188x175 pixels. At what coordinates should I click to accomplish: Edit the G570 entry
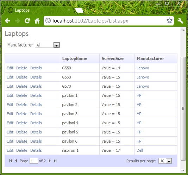(x=10, y=86)
